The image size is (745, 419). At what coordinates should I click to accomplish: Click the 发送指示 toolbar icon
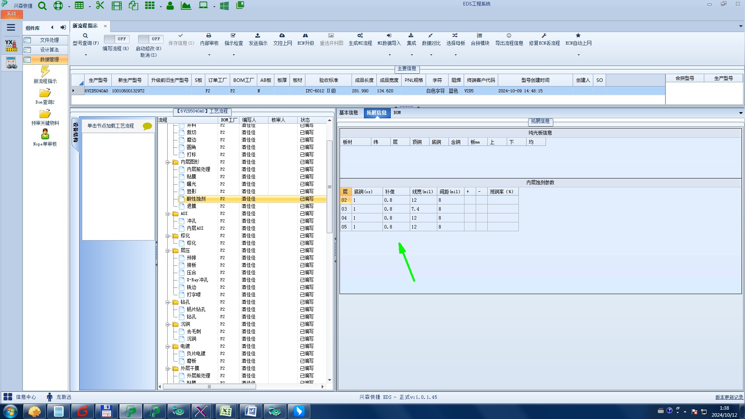(258, 36)
